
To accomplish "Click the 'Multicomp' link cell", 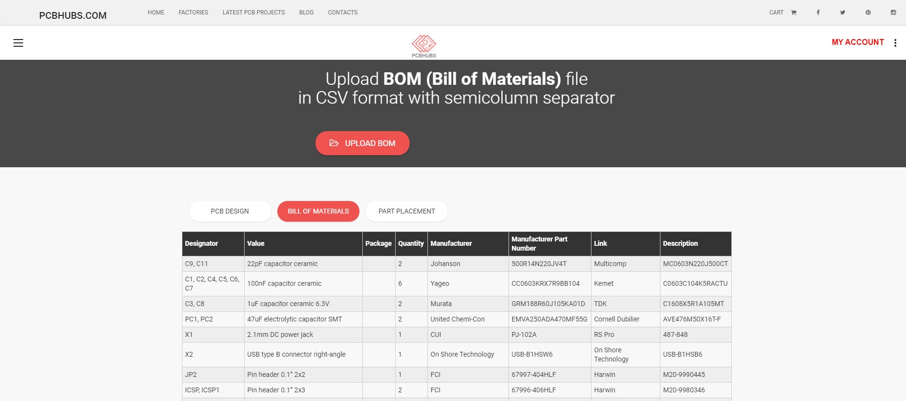I will (626, 264).
